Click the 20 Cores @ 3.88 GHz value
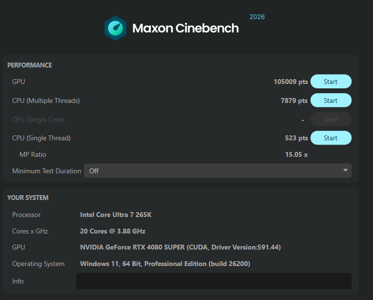 [x=113, y=231]
